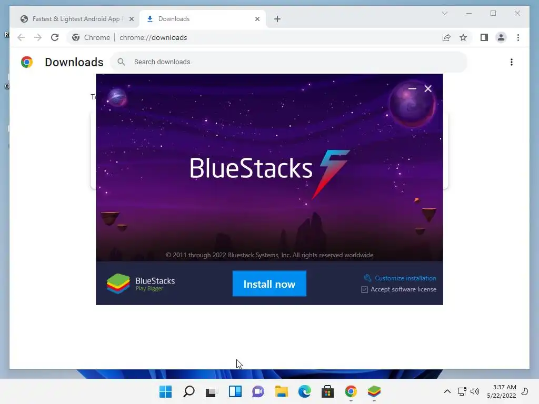Image resolution: width=539 pixels, height=404 pixels.
Task: Click the BlueStacks Play Bigger logo
Action: pyautogui.click(x=141, y=284)
